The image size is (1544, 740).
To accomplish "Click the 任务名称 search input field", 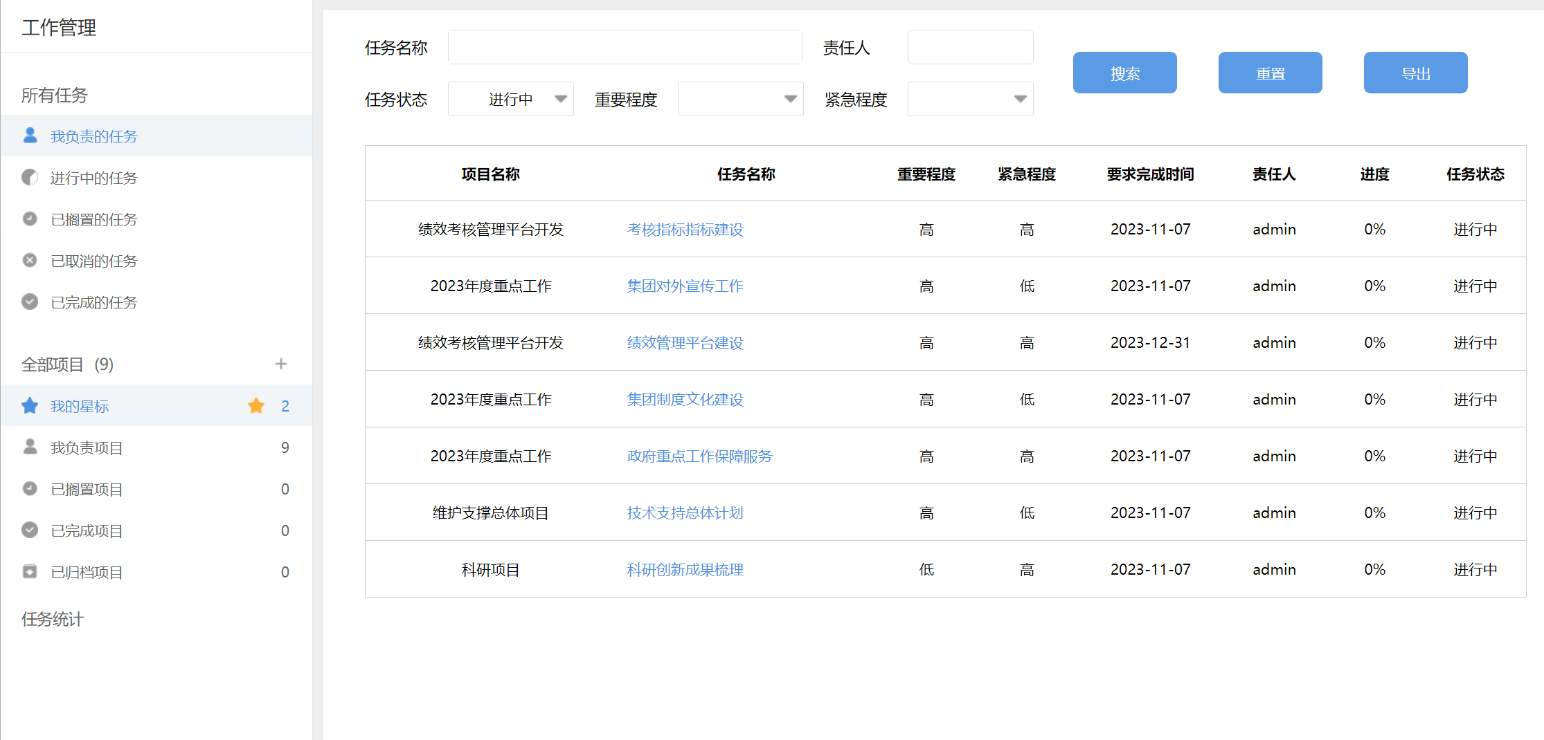I will click(x=625, y=48).
